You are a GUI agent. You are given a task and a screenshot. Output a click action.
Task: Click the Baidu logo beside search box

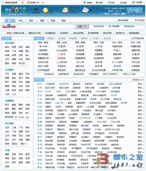(x=9, y=26)
